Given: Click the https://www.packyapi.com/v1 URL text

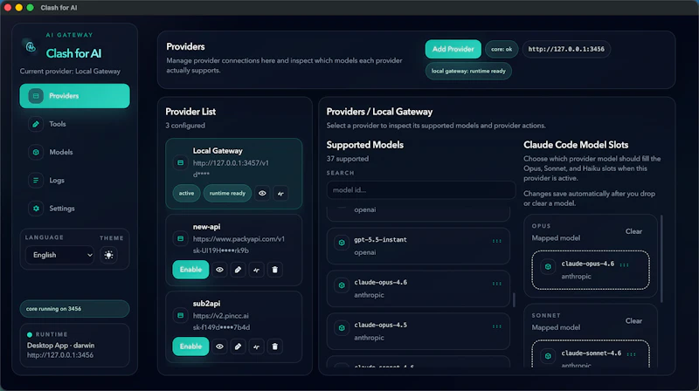Looking at the screenshot, I should [239, 239].
